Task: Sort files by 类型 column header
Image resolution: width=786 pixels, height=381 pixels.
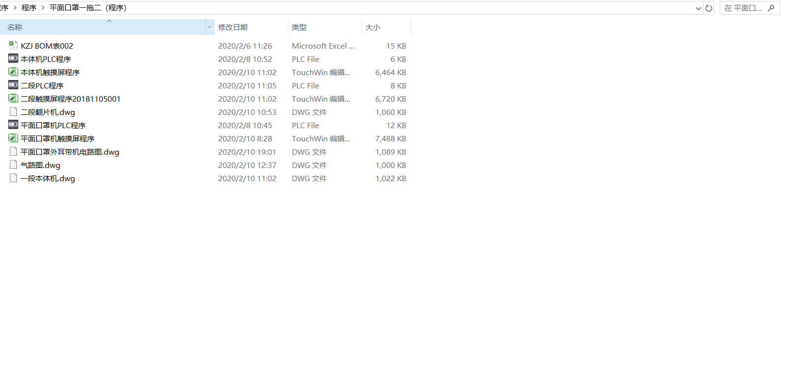Action: tap(299, 27)
